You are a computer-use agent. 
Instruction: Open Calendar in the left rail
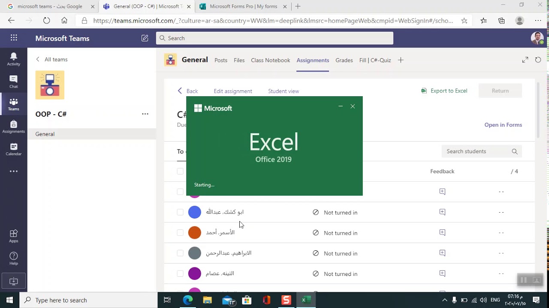tap(13, 149)
